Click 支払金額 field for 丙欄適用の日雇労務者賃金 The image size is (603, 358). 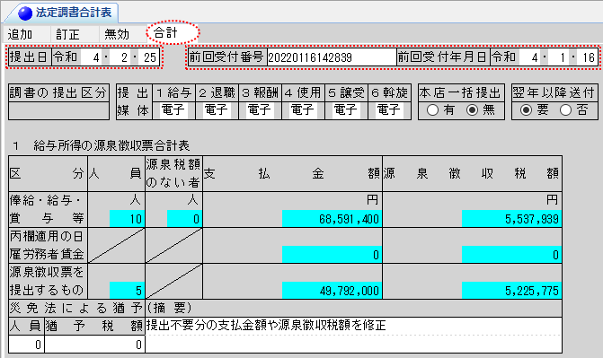pos(332,254)
